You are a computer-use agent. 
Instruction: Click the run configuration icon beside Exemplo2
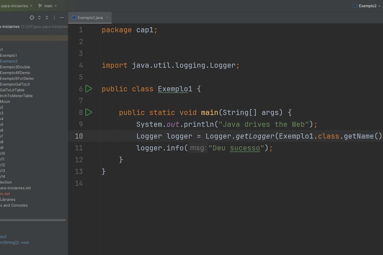point(355,6)
